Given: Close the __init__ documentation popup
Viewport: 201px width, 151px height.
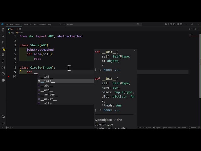Looking at the screenshot, I should tap(135, 51).
